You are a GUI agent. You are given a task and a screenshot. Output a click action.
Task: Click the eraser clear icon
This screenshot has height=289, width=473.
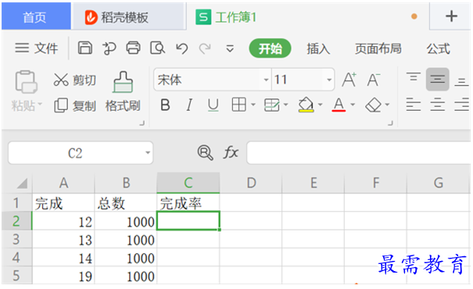coord(373,105)
